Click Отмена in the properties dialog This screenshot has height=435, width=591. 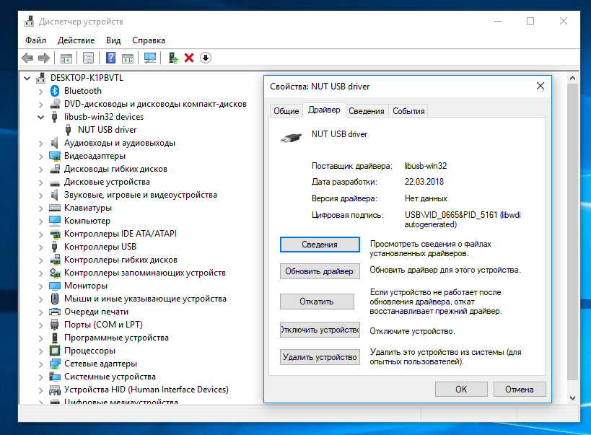(519, 390)
